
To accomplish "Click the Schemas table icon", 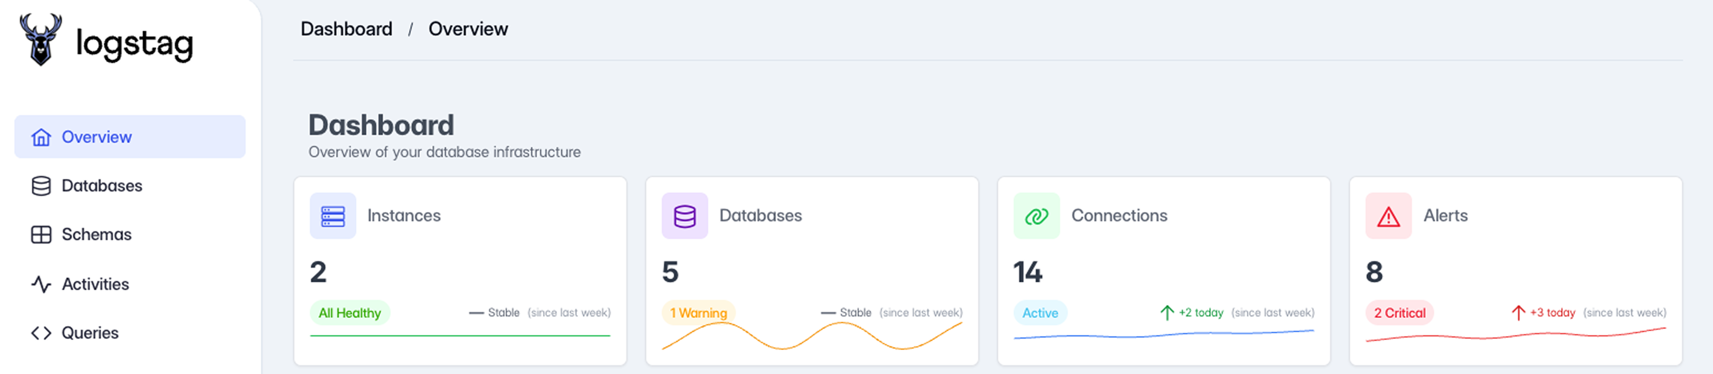I will click(x=41, y=235).
